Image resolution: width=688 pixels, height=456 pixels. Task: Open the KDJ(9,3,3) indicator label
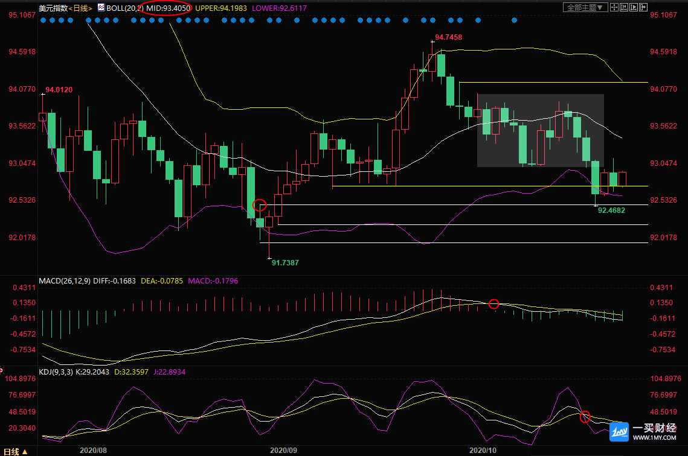click(x=56, y=372)
